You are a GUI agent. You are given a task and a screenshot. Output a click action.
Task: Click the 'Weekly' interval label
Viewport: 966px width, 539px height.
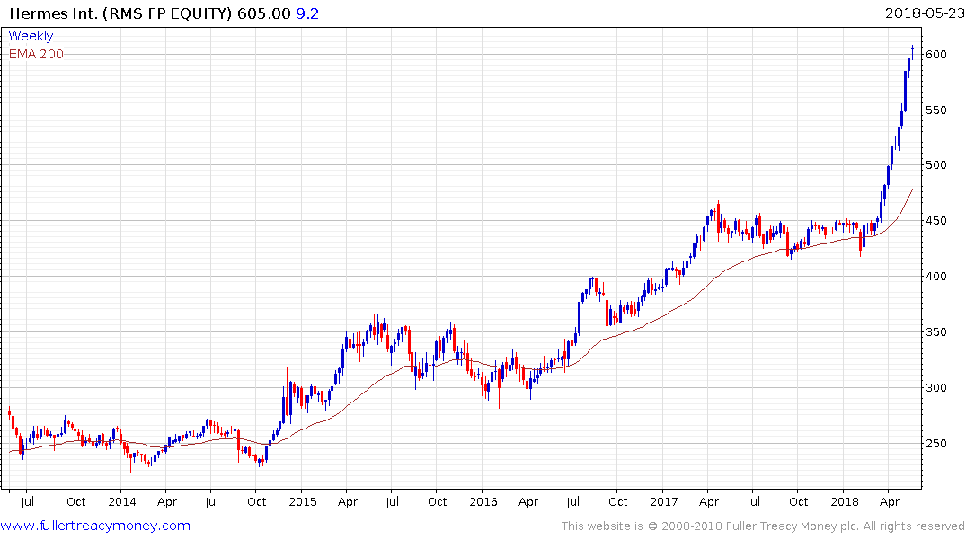[x=31, y=36]
